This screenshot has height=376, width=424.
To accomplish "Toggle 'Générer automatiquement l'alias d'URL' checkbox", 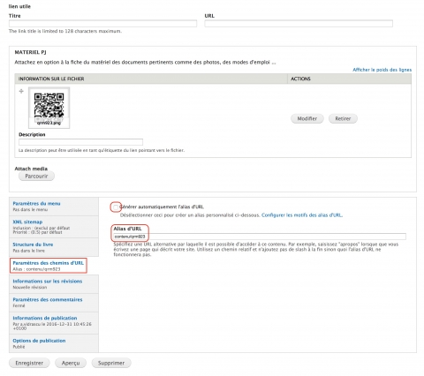I will coord(116,207).
